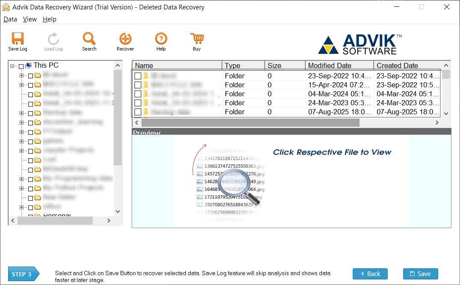Image resolution: width=460 pixels, height=285 pixels.
Task: Click the file list scroll-left arrow
Action: pyautogui.click(x=137, y=123)
